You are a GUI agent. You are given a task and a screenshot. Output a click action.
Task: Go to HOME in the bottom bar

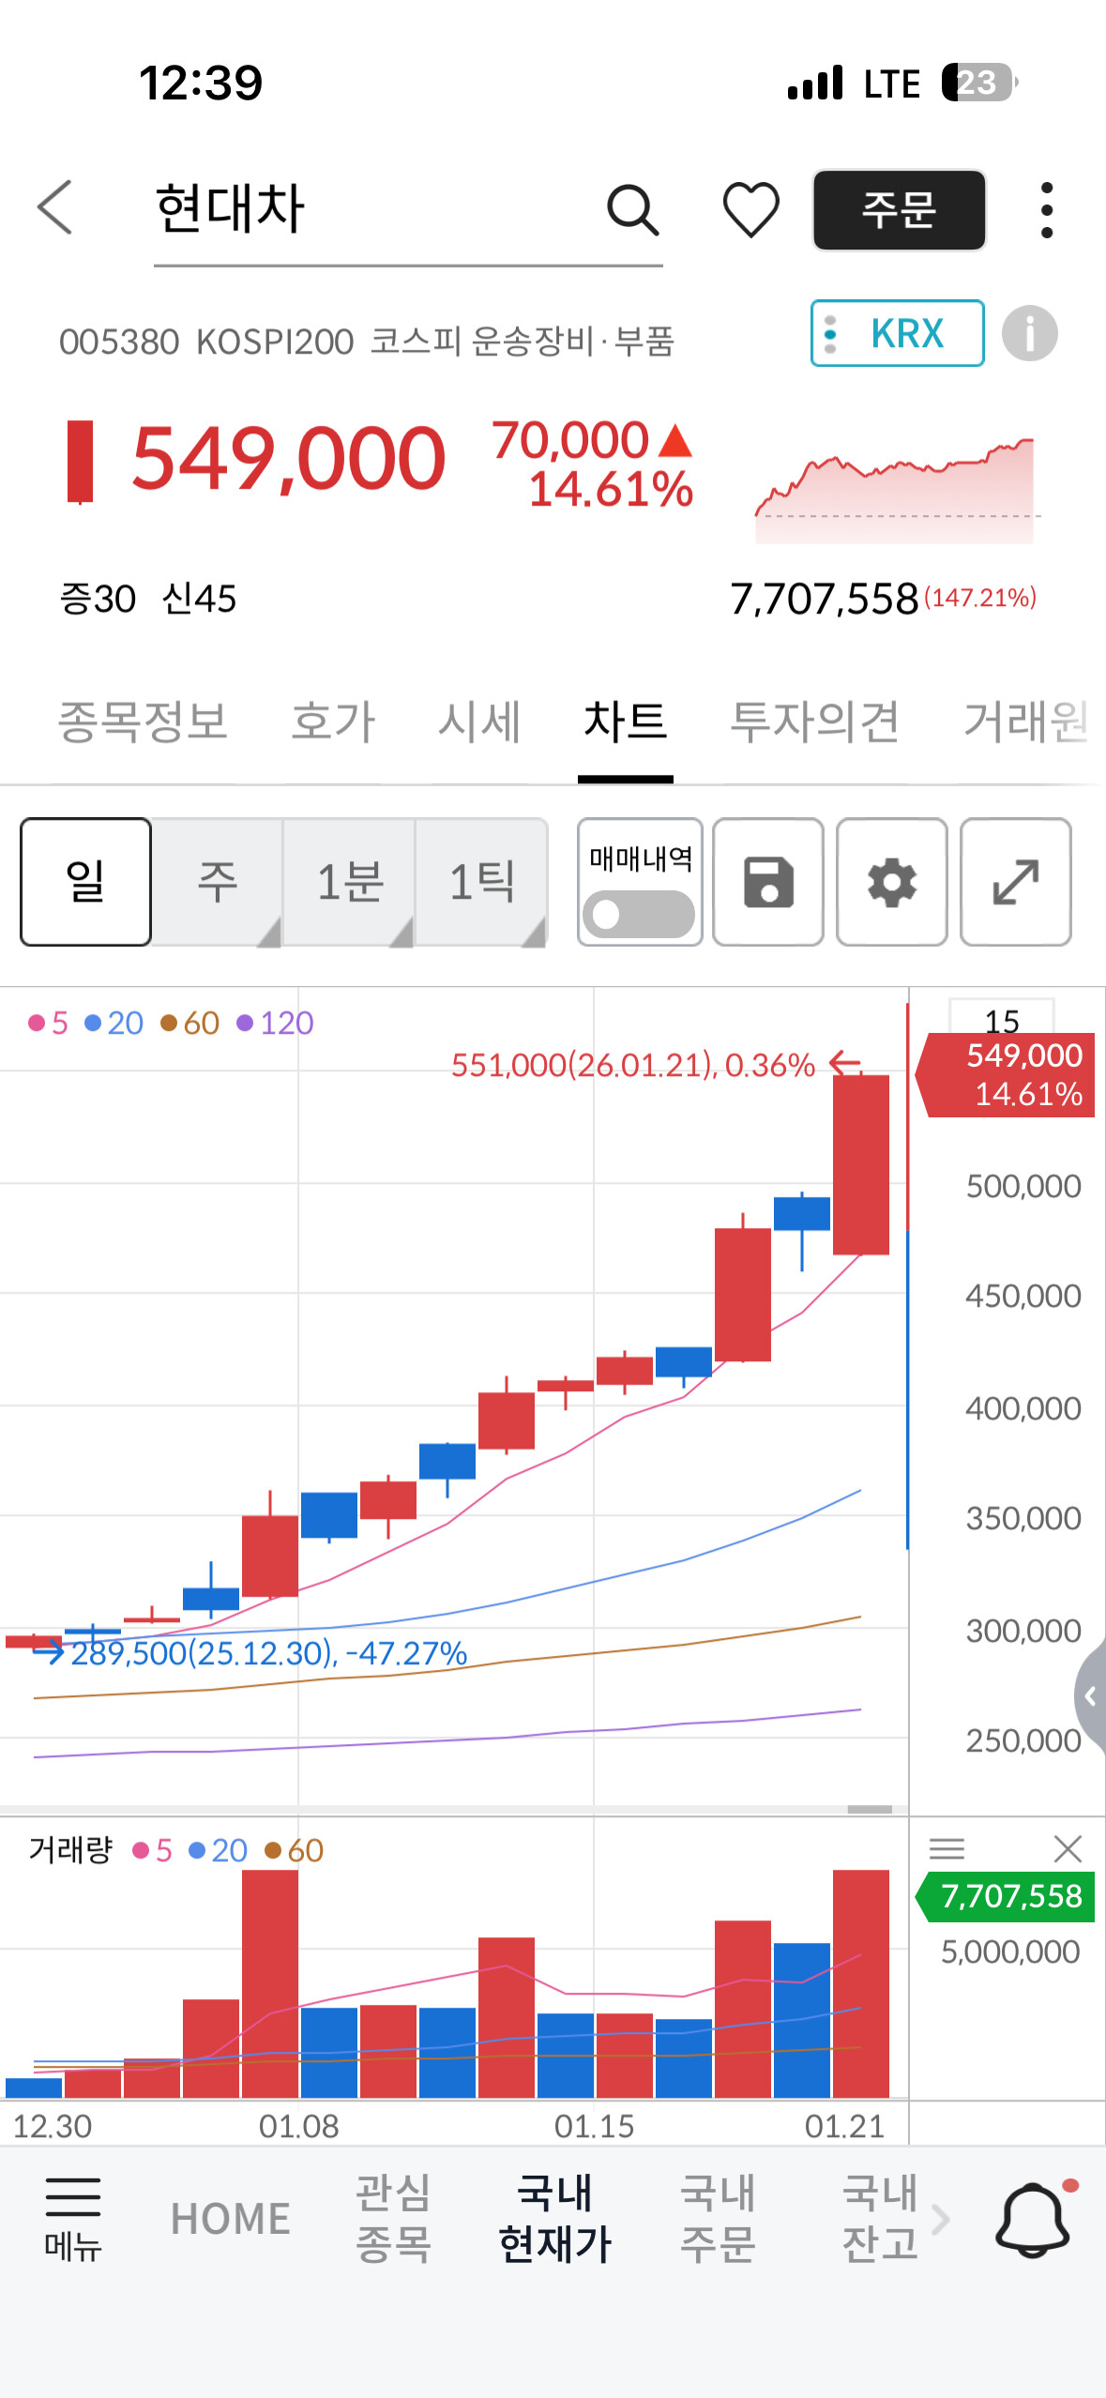click(x=231, y=2219)
